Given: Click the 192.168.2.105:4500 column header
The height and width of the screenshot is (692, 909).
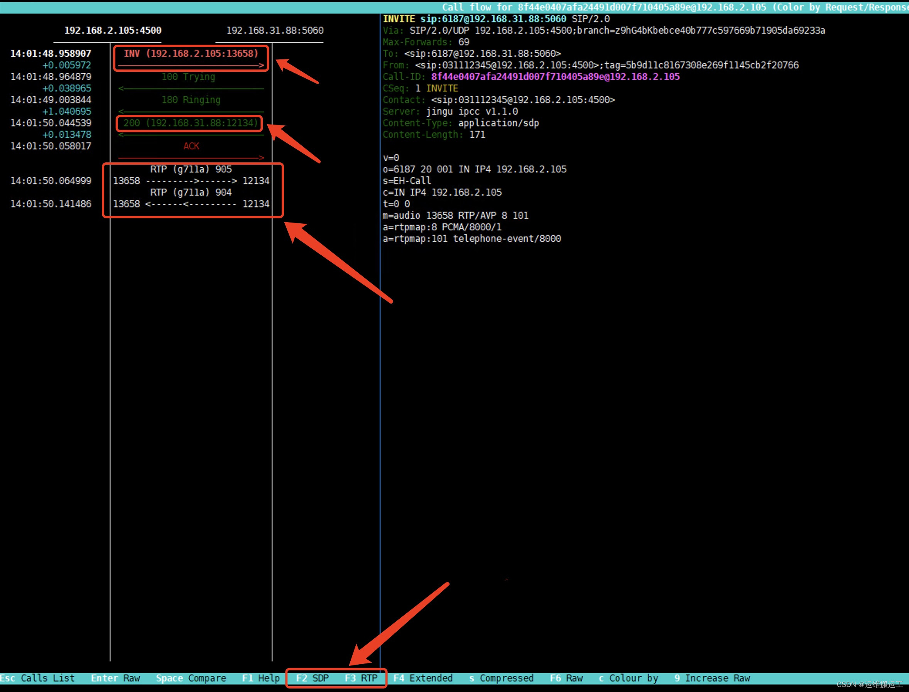Looking at the screenshot, I should pyautogui.click(x=113, y=30).
